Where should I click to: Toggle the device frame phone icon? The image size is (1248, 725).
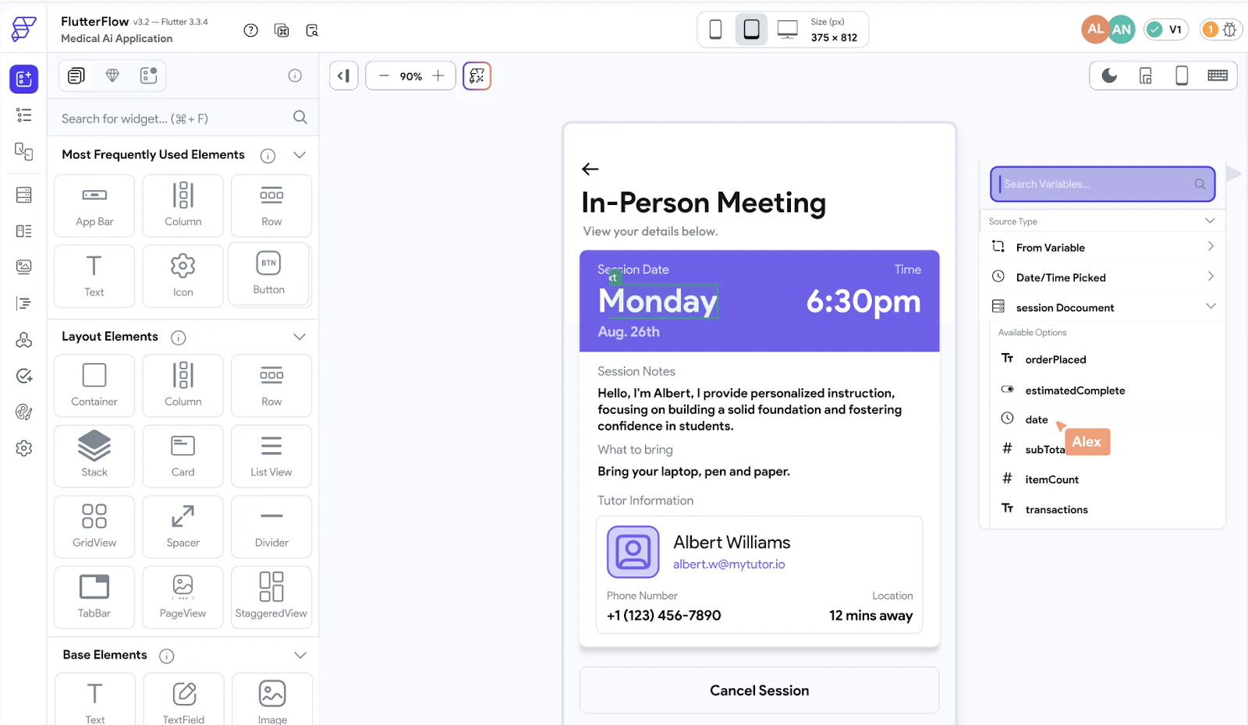[x=1182, y=76]
